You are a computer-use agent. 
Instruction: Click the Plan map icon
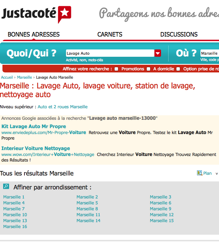199,173
